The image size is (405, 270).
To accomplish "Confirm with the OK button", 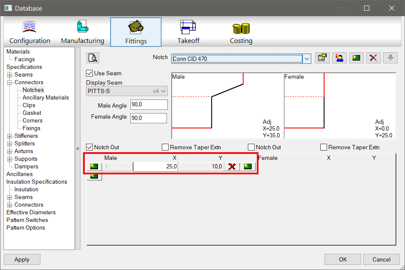I will pyautogui.click(x=342, y=259).
